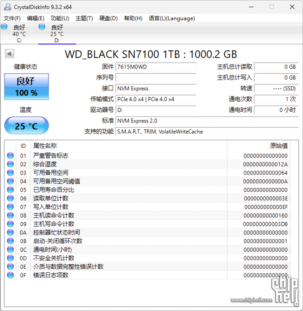The height and width of the screenshot is (311, 303).
Task: Select the 综合温度 attribute name
Action: tap(45, 164)
